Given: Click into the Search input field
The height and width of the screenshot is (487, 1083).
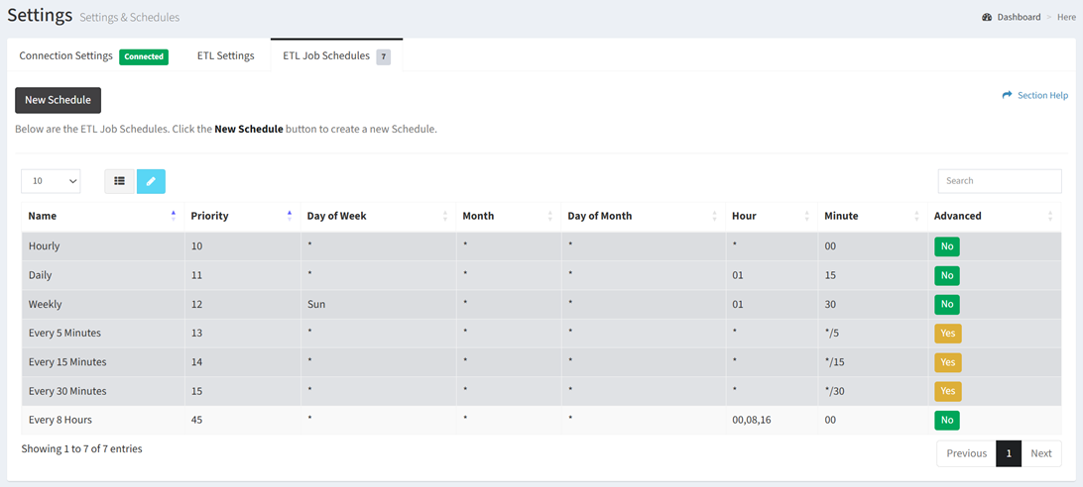Looking at the screenshot, I should pos(999,181).
